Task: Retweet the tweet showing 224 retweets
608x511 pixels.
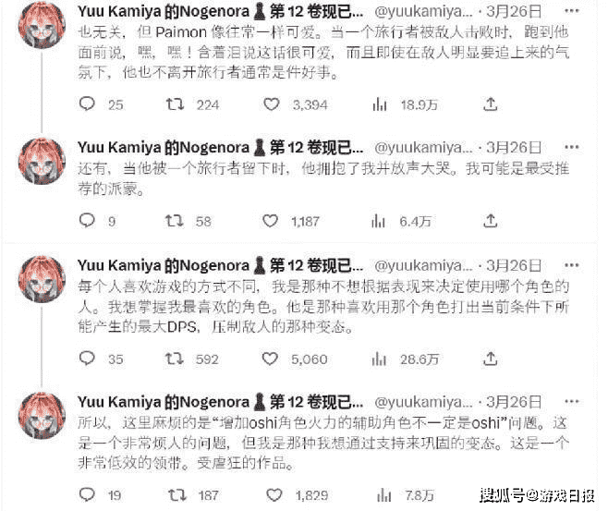Action: click(x=175, y=103)
